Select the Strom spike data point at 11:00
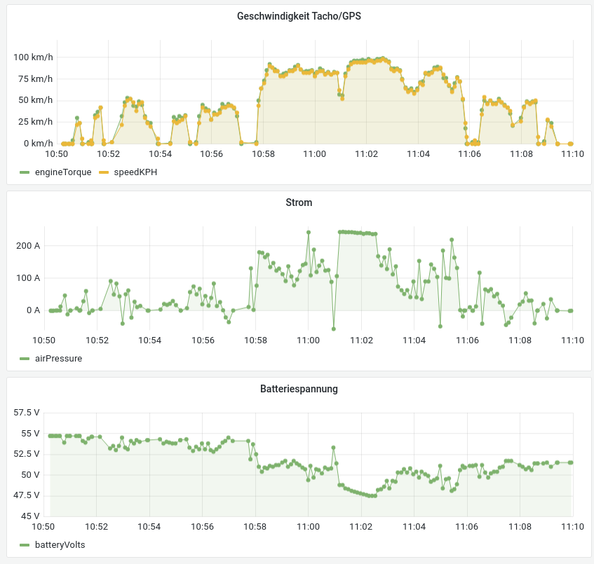This screenshot has width=594, height=564. (308, 233)
